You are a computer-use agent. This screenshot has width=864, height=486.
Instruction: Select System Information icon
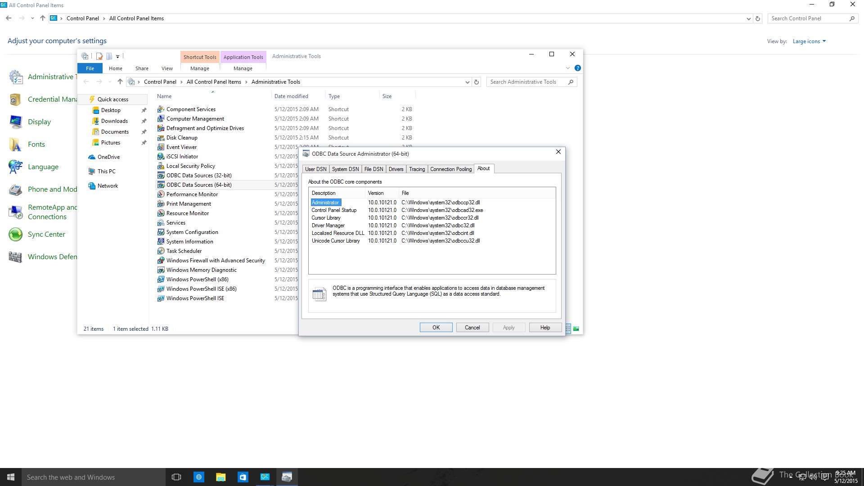(x=161, y=242)
